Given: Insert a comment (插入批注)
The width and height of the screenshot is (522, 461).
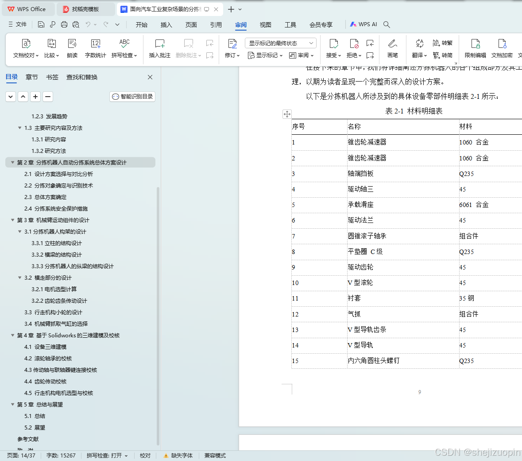Looking at the screenshot, I should point(160,48).
